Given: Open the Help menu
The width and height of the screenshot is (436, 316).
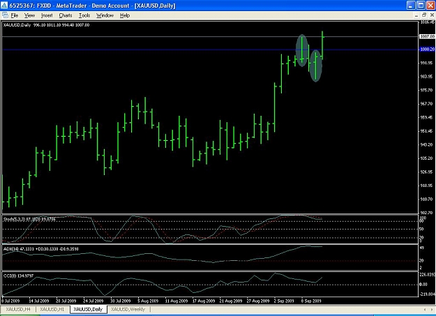Looking at the screenshot, I should (x=125, y=15).
